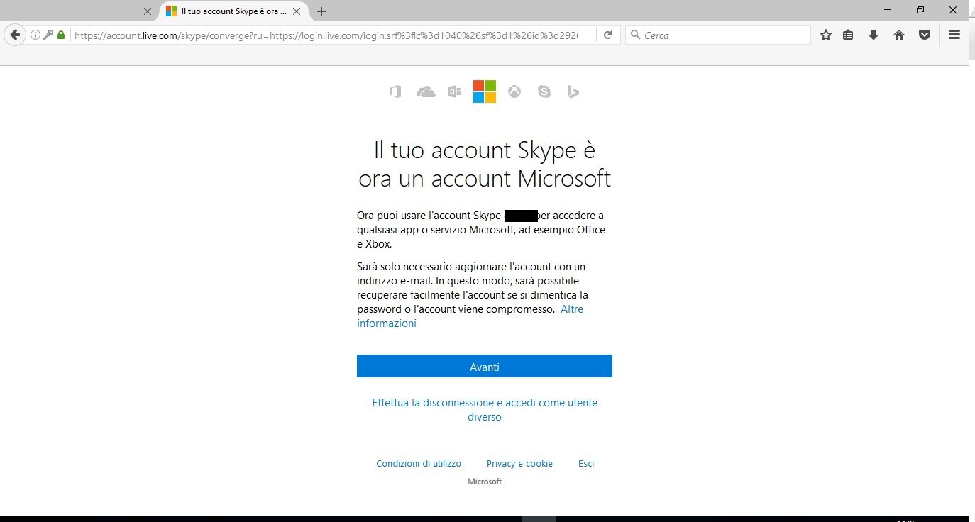Open Privacy e cookie link
Viewport: 975px width, 522px height.
(519, 463)
